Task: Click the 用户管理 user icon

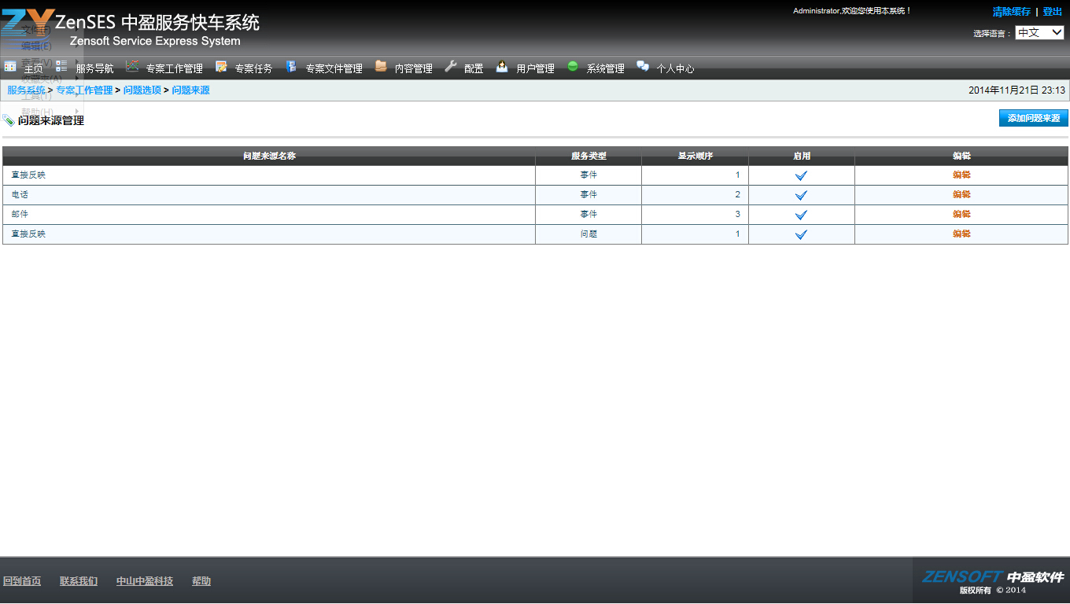Action: point(502,67)
